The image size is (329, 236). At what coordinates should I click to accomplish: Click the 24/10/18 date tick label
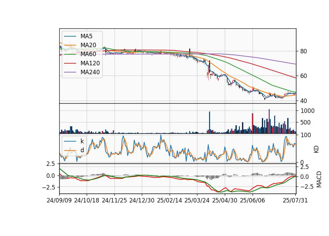[87, 200]
